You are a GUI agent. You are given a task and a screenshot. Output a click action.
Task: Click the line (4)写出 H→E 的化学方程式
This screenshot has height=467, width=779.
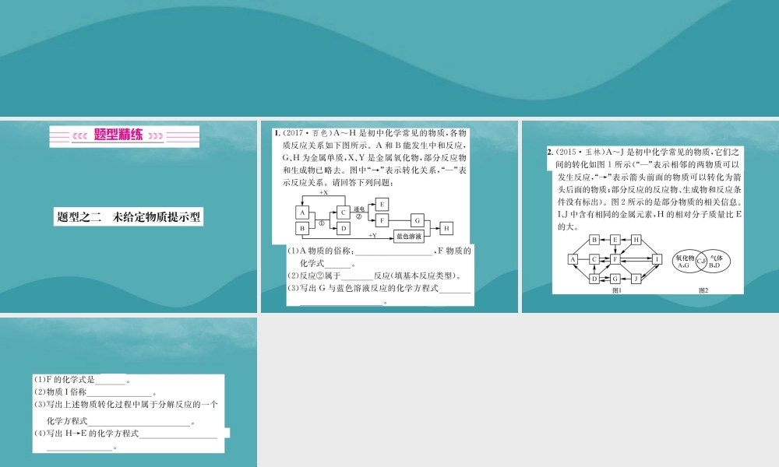[126, 434]
